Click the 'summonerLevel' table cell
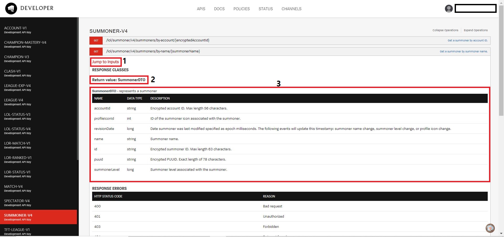Viewport: 504px width, 237px height. (x=107, y=169)
